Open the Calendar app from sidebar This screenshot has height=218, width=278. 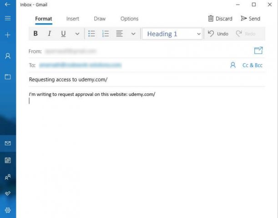pyautogui.click(x=8, y=160)
